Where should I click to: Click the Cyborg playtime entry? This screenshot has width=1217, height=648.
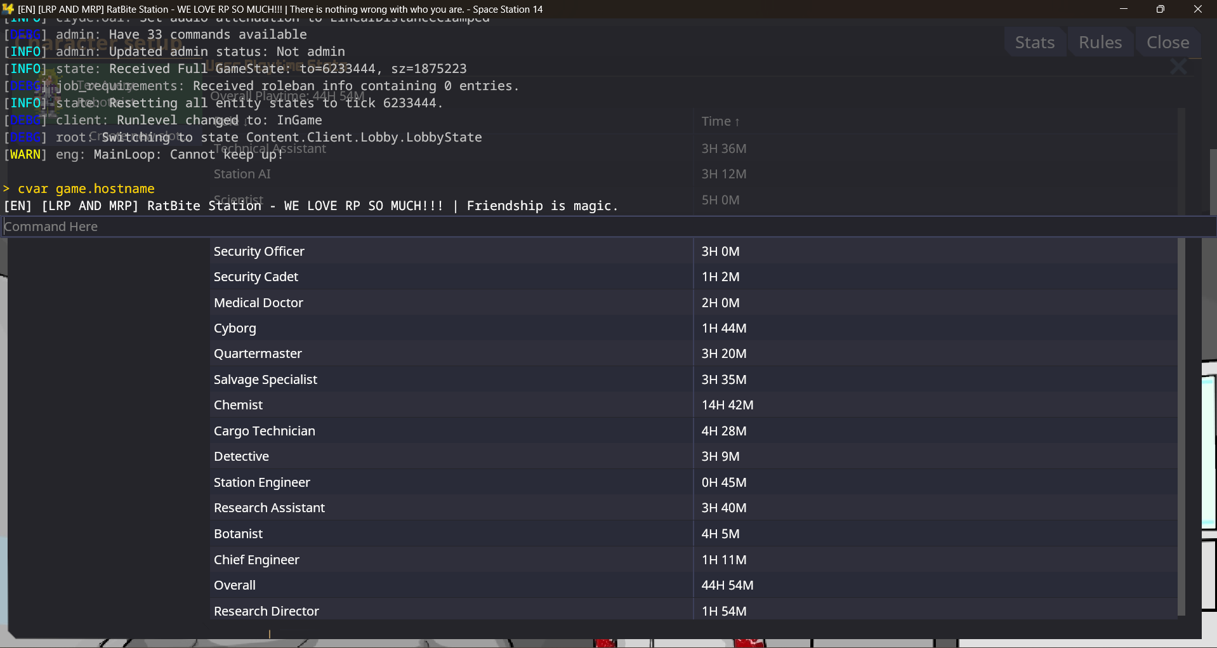pyautogui.click(x=235, y=328)
